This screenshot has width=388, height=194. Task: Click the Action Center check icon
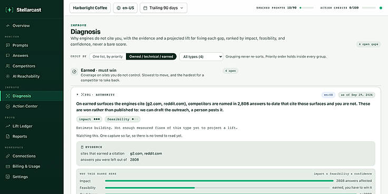(x=8, y=106)
